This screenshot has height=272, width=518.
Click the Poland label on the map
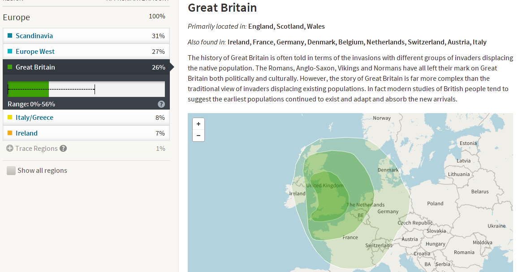(436, 203)
